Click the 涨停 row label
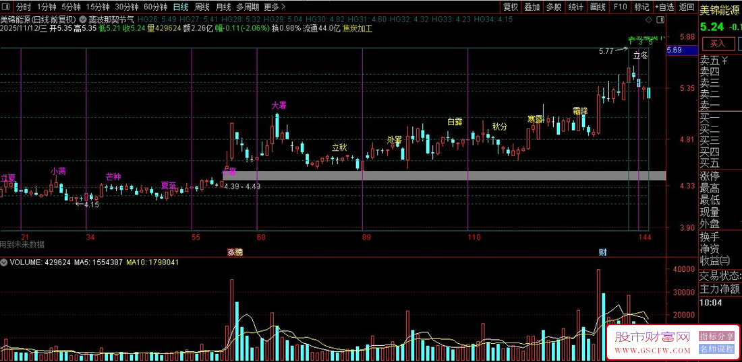 click(710, 176)
